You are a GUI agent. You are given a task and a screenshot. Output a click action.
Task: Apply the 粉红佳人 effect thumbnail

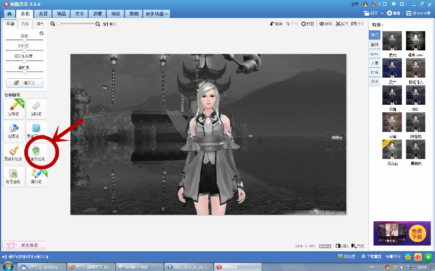pos(416,68)
